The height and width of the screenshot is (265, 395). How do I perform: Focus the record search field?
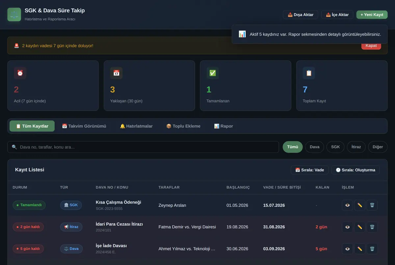[x=143, y=147]
